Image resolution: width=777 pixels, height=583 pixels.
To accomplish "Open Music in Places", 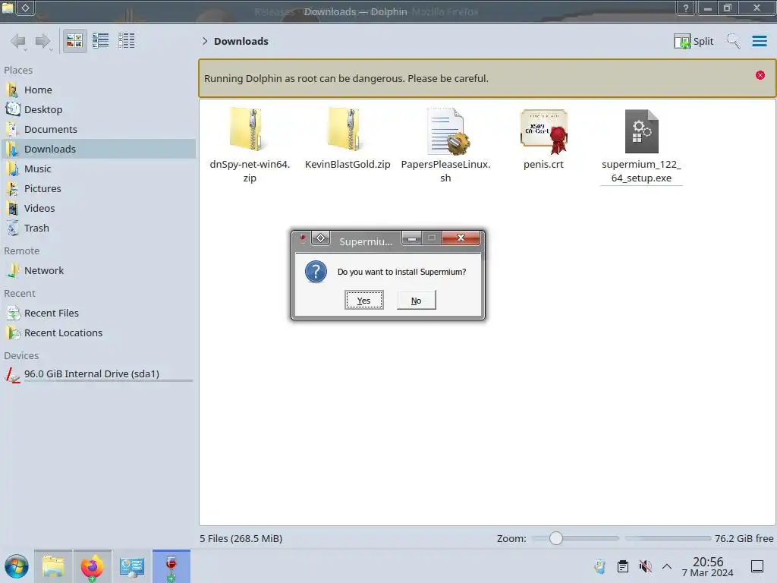I will click(98, 169).
